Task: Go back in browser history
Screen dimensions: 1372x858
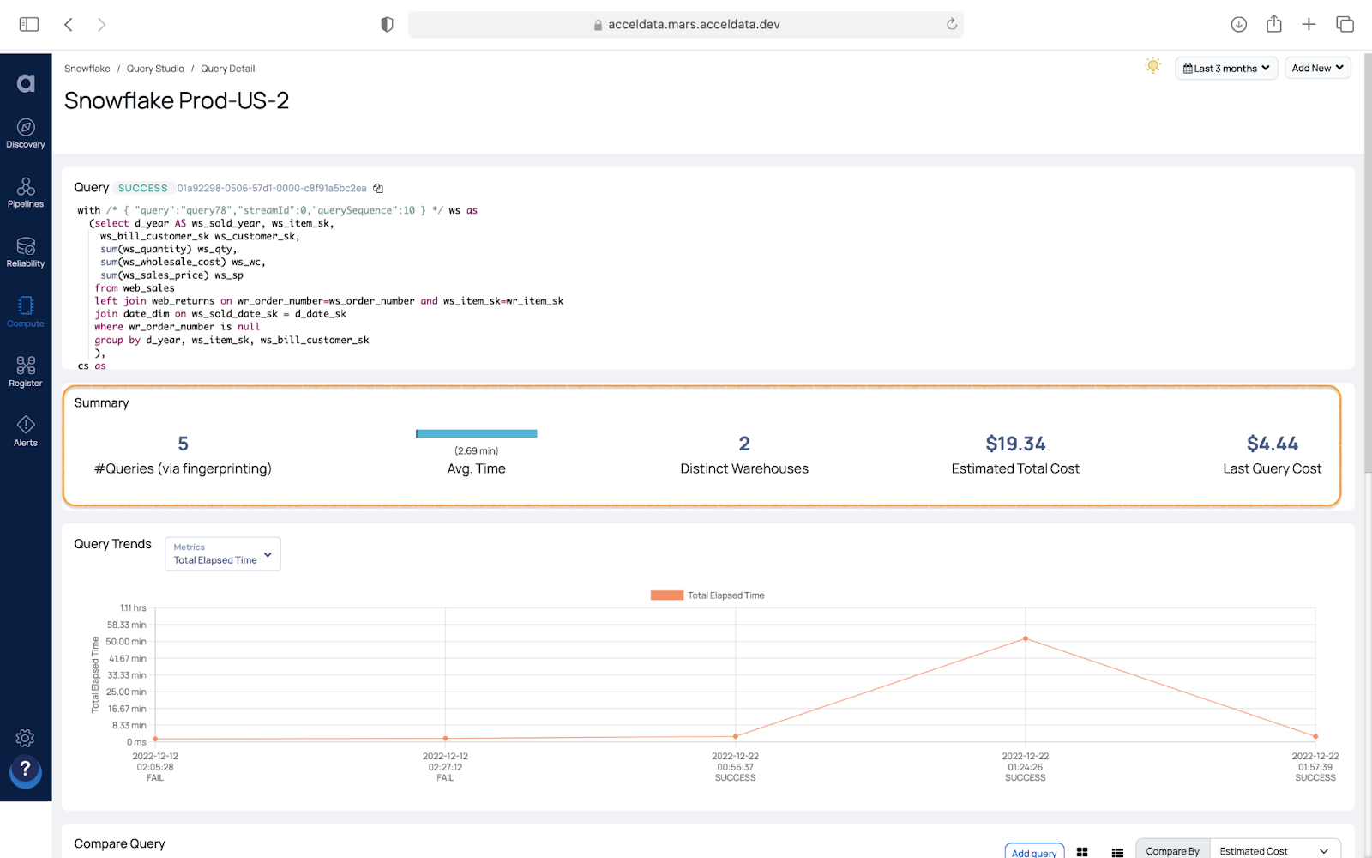Action: tap(69, 24)
